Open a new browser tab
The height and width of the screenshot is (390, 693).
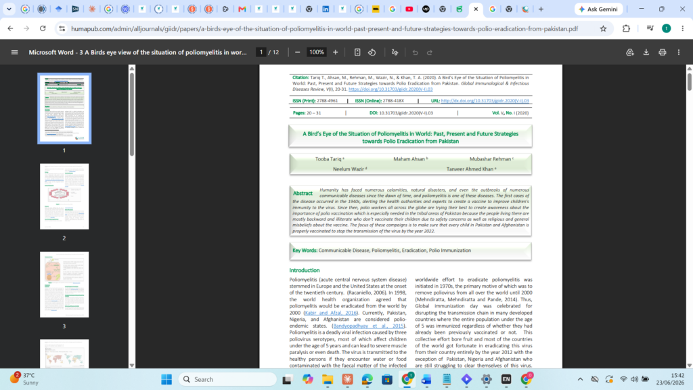click(x=541, y=9)
